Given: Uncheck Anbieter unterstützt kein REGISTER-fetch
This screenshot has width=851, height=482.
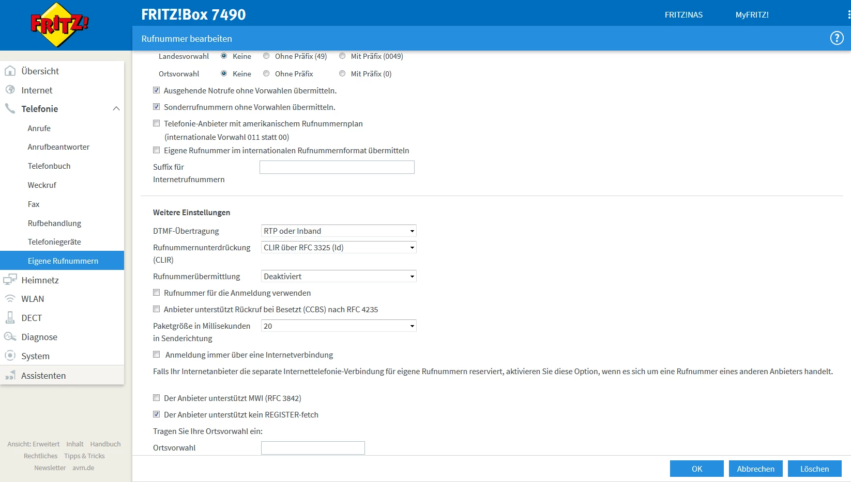Looking at the screenshot, I should tap(156, 414).
